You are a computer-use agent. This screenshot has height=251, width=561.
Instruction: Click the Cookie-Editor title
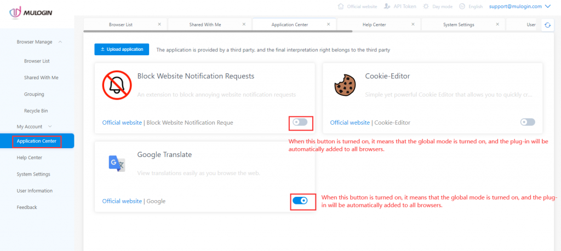pos(387,76)
